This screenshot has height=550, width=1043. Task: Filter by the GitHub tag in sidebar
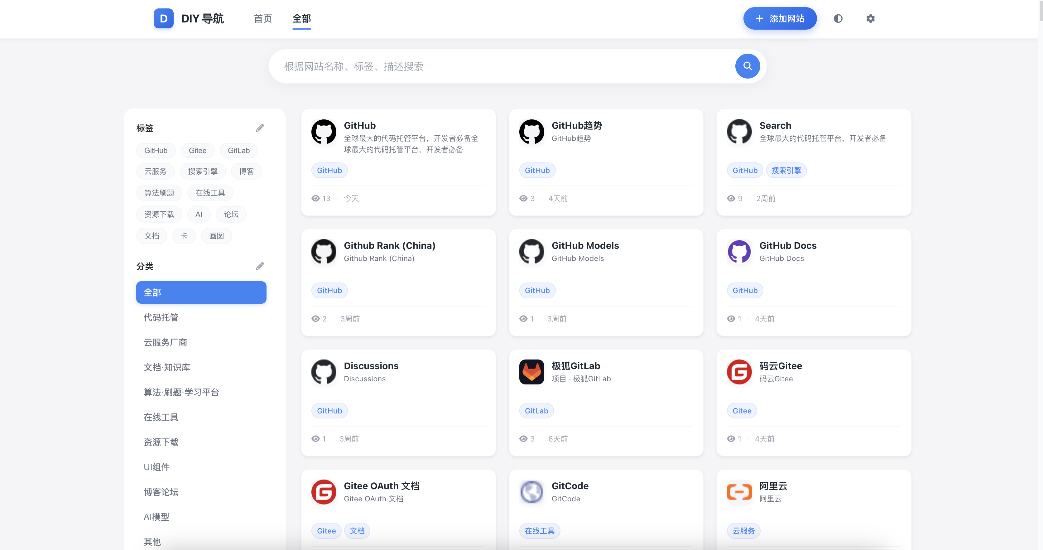tap(156, 151)
